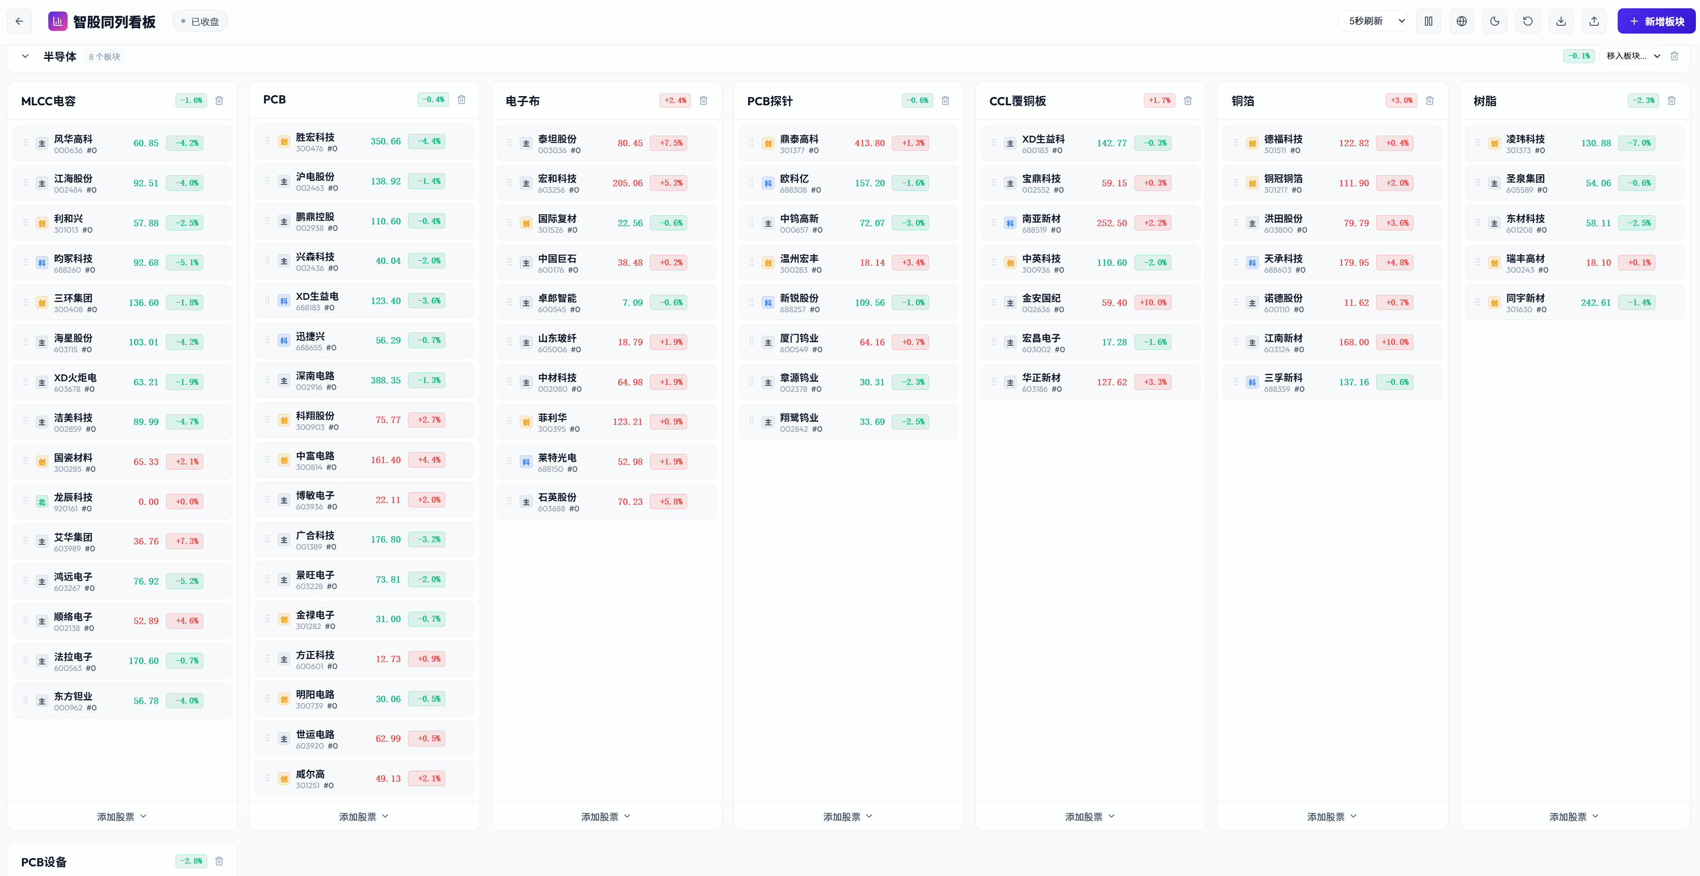
Task: Click the two-column layout icon in the toolbar
Action: coord(1428,21)
